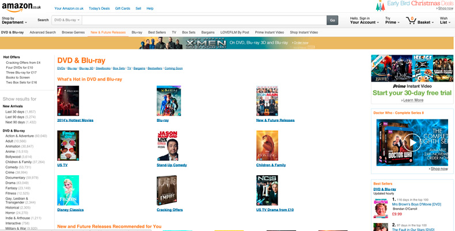Select the Blu-ray navigation tab
This screenshot has width=455, height=231.
click(137, 32)
